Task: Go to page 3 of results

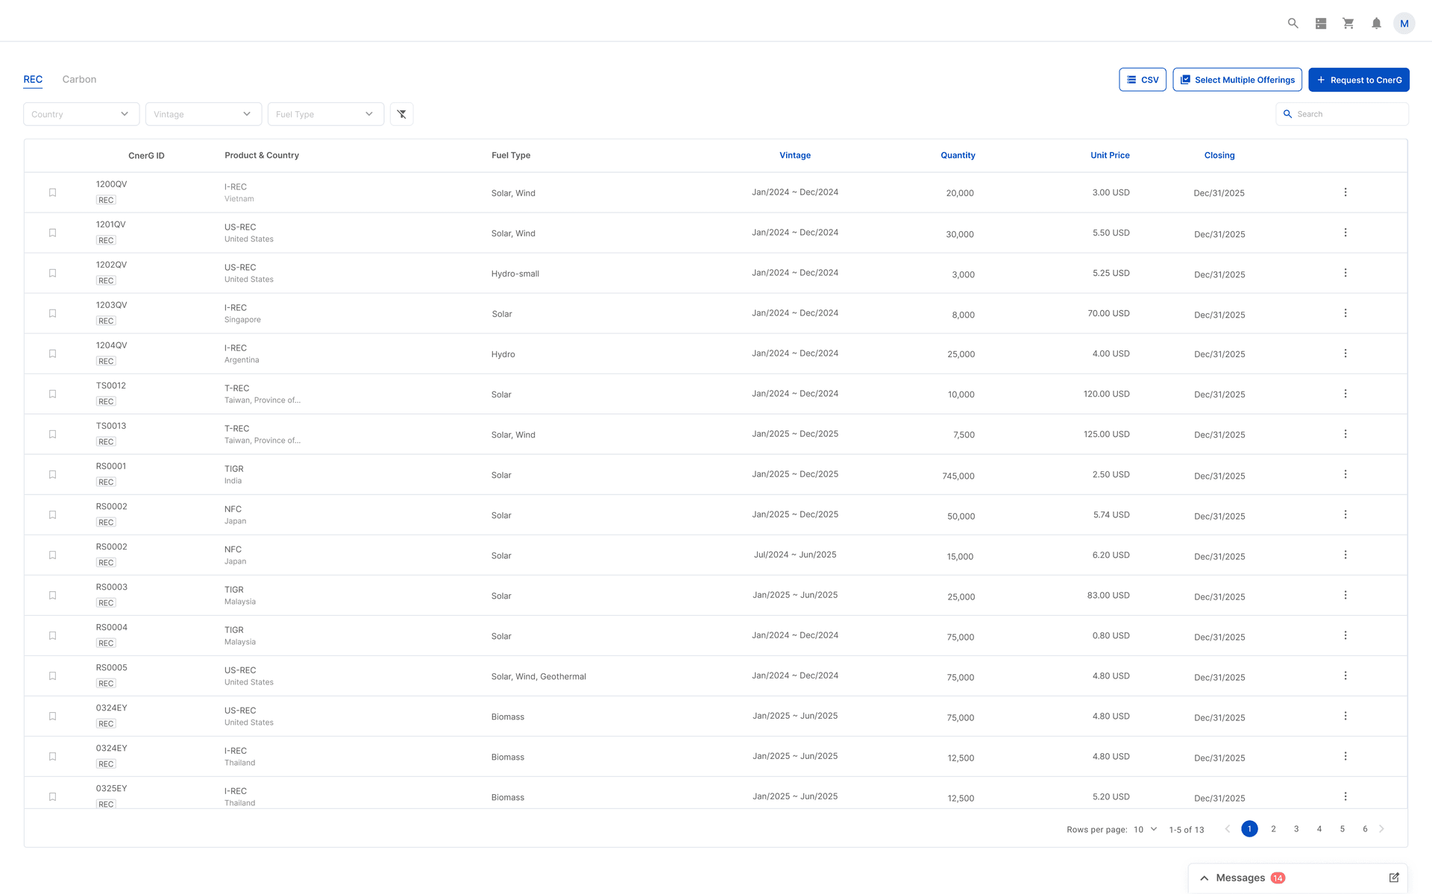Action: coord(1296,829)
